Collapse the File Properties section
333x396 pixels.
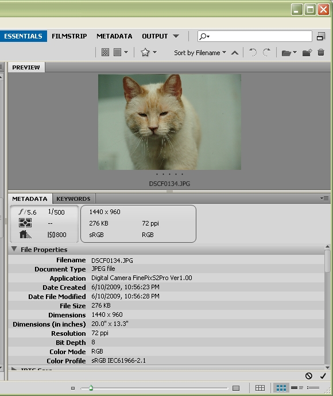click(14, 249)
